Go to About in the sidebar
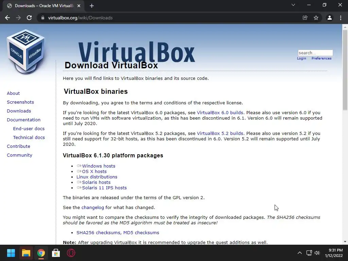The height and width of the screenshot is (261, 348). point(13,93)
